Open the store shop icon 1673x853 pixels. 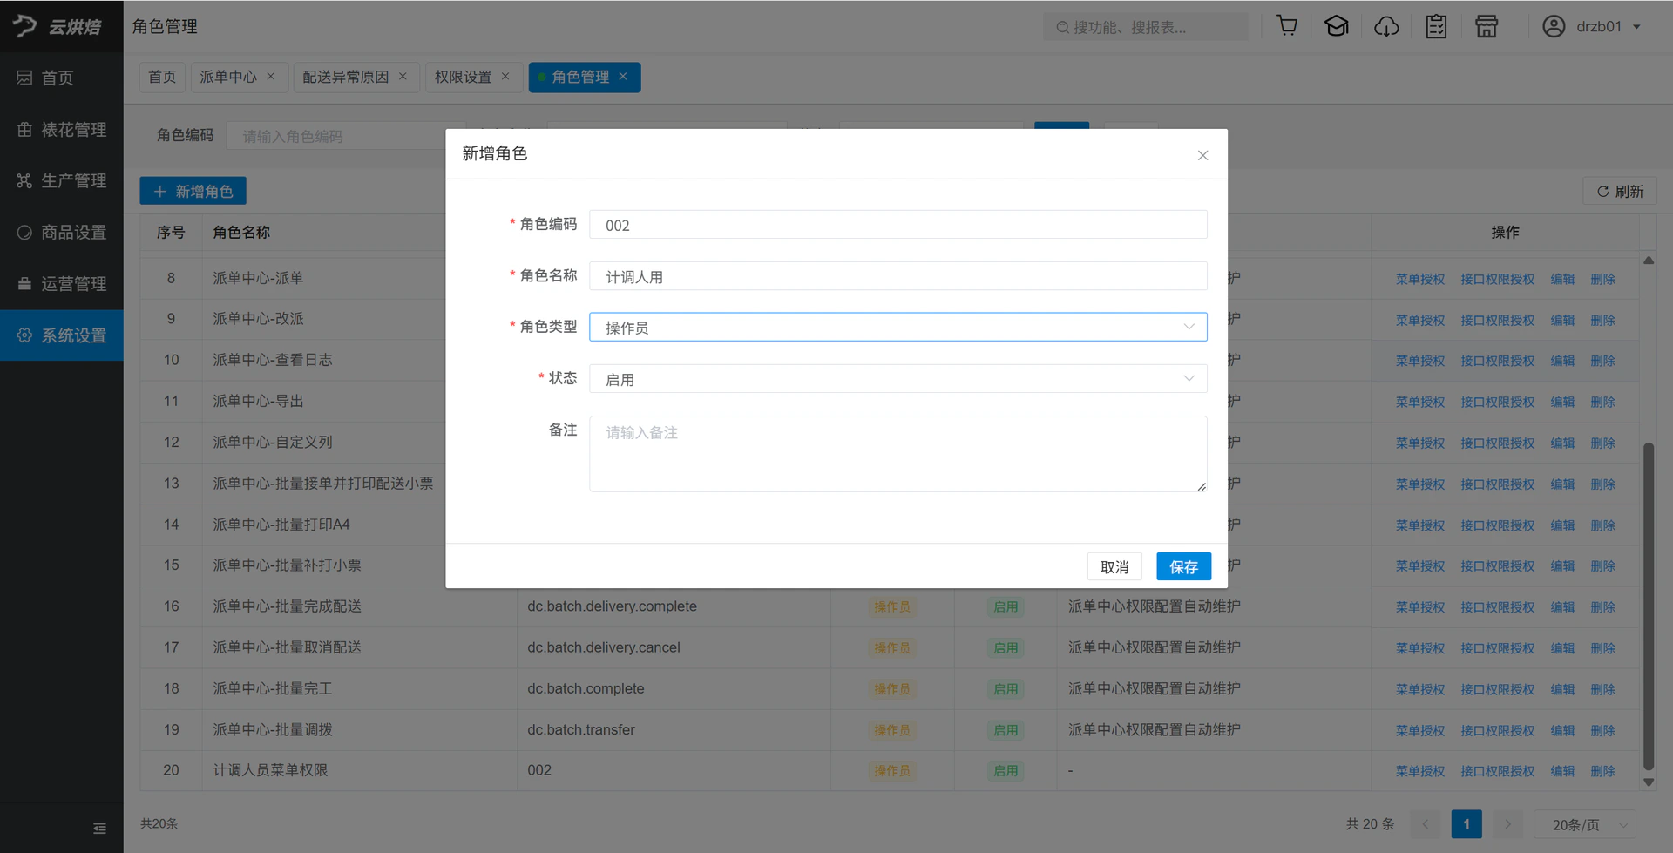tap(1487, 26)
